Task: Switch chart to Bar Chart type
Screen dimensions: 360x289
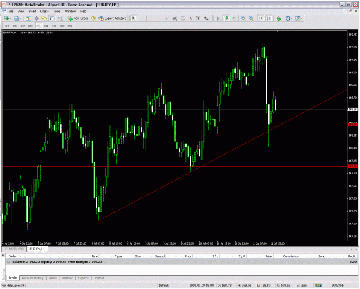Action: coord(218,18)
